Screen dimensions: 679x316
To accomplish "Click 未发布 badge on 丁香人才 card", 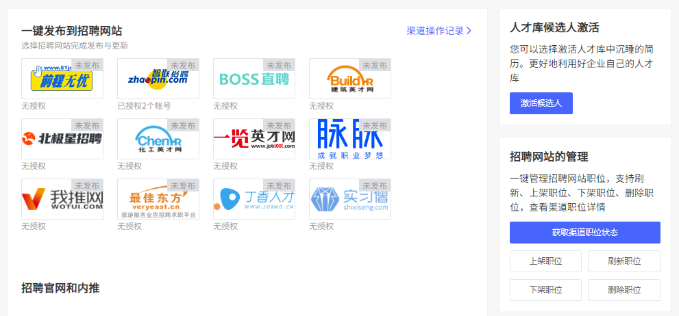I will pos(279,185).
